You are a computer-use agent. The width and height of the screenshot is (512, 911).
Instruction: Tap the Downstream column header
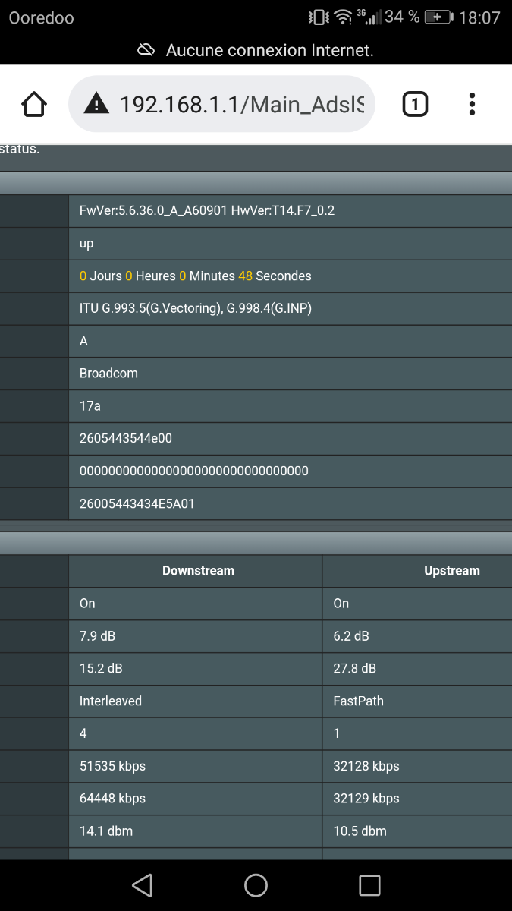(198, 571)
